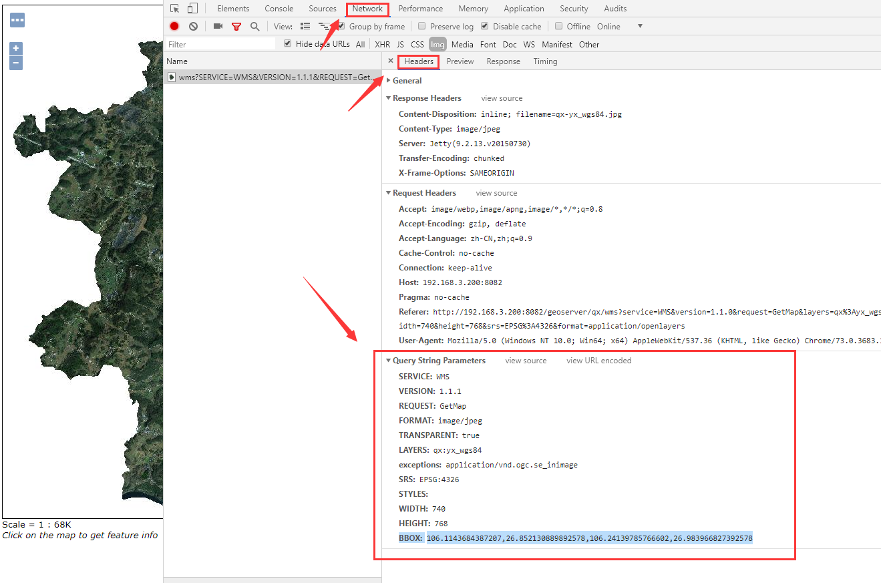Collapse the Query String Parameters section
881x583 pixels.
tap(389, 360)
